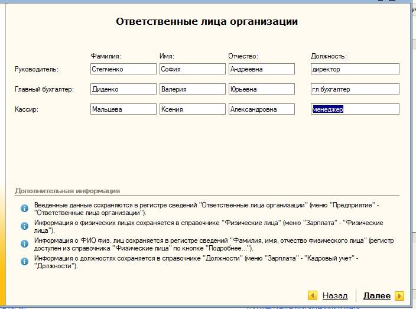Edit chief accountant patronymic field Юрьевна
The image size is (416, 309).
262,89
